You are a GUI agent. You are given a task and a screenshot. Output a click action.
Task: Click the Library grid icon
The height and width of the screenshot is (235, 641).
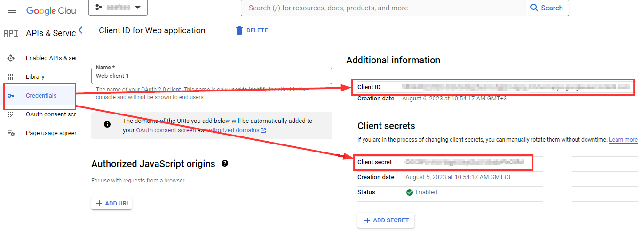pos(11,77)
